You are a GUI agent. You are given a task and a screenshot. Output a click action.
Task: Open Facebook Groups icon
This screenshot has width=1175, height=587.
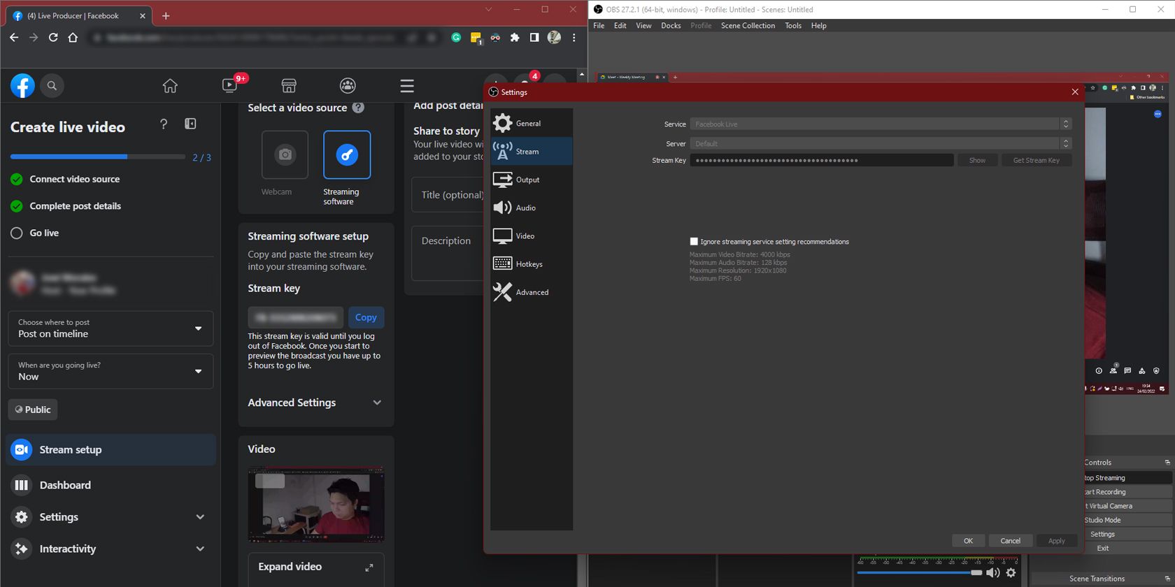[x=348, y=86]
